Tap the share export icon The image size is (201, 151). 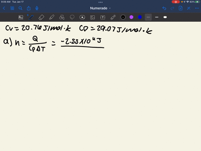28,8
